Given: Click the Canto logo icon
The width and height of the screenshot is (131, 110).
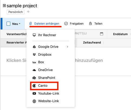Looking at the screenshot, I should coord(34,86).
